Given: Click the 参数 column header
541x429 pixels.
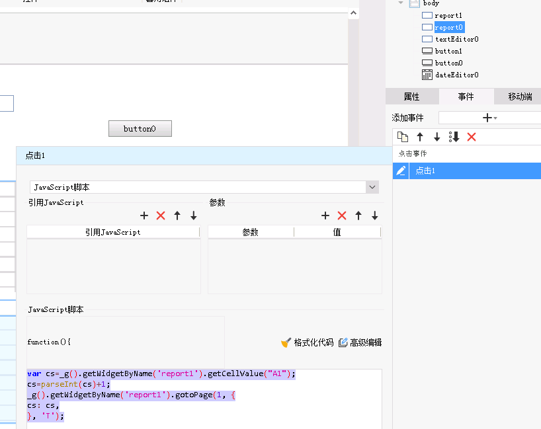Looking at the screenshot, I should 251,232.
